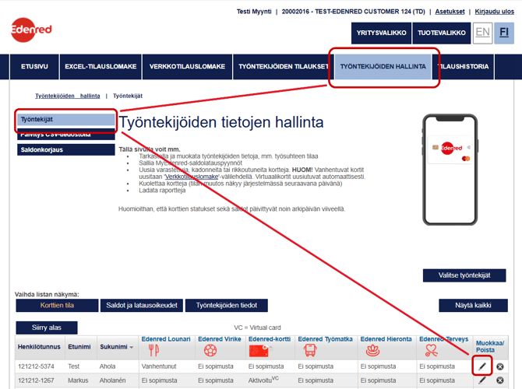Click the Edenred Terveys heart icon
This screenshot has width=522, height=389.
coord(432,350)
